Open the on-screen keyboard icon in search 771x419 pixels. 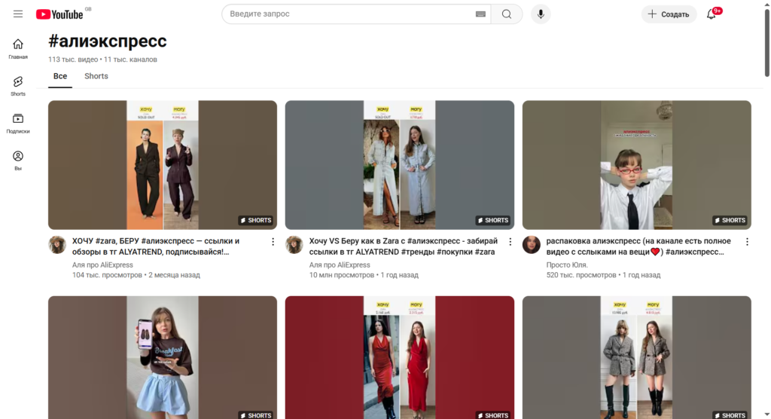tap(480, 14)
